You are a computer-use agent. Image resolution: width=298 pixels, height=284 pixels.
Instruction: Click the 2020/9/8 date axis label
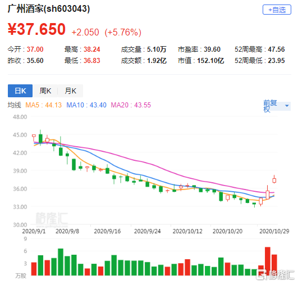(x=67, y=231)
